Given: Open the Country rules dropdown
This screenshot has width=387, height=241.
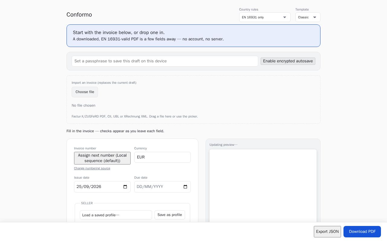Looking at the screenshot, I should point(265,17).
